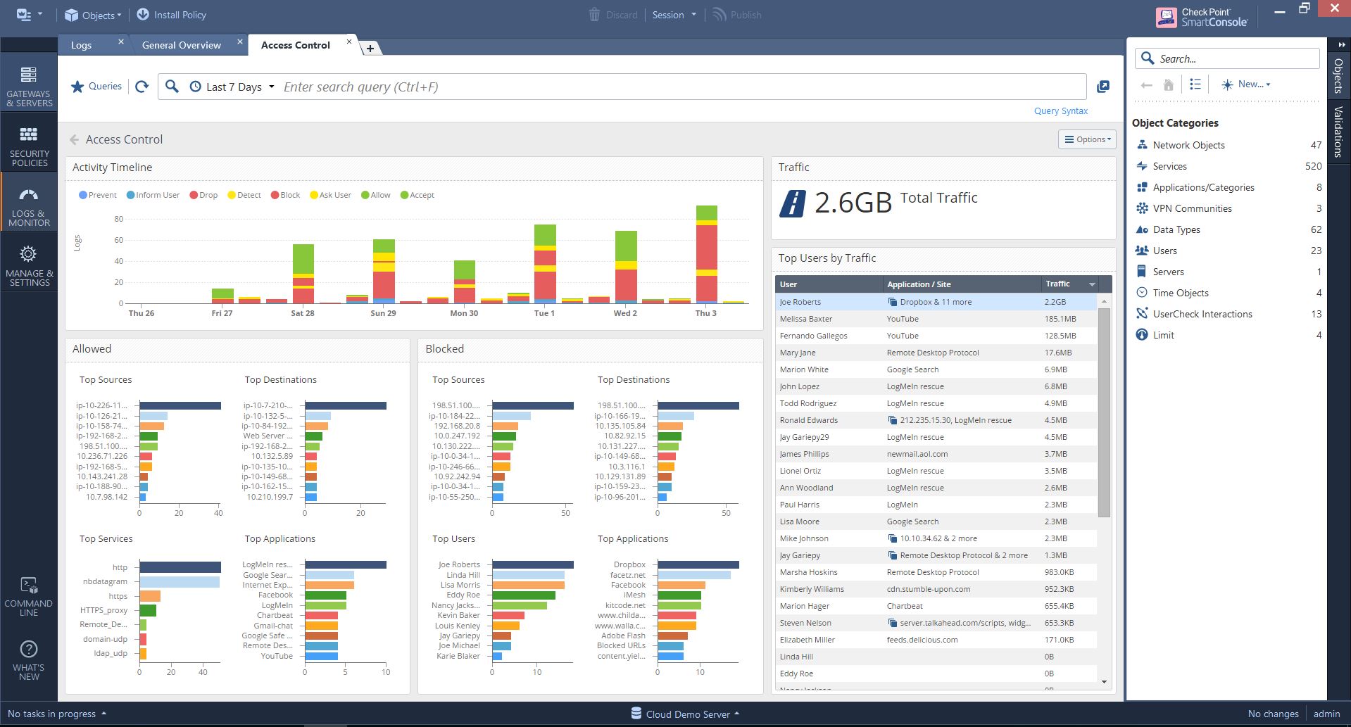
Task: Open the Query Syntax link
Action: point(1060,110)
